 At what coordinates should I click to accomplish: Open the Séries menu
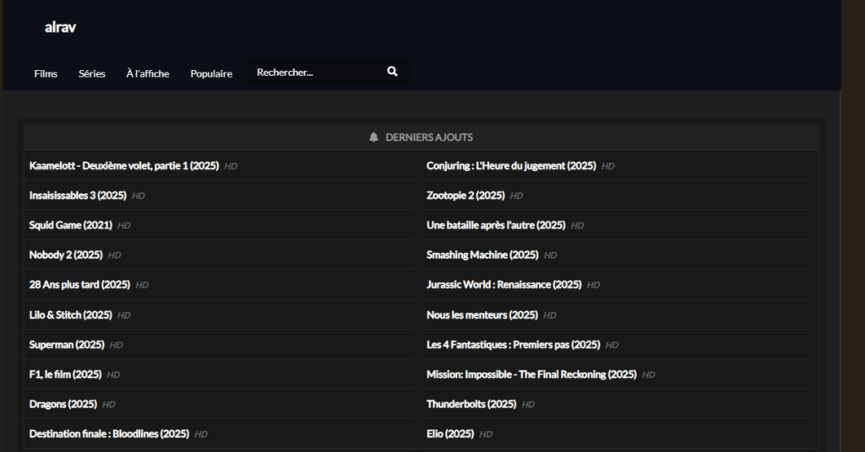pos(92,73)
